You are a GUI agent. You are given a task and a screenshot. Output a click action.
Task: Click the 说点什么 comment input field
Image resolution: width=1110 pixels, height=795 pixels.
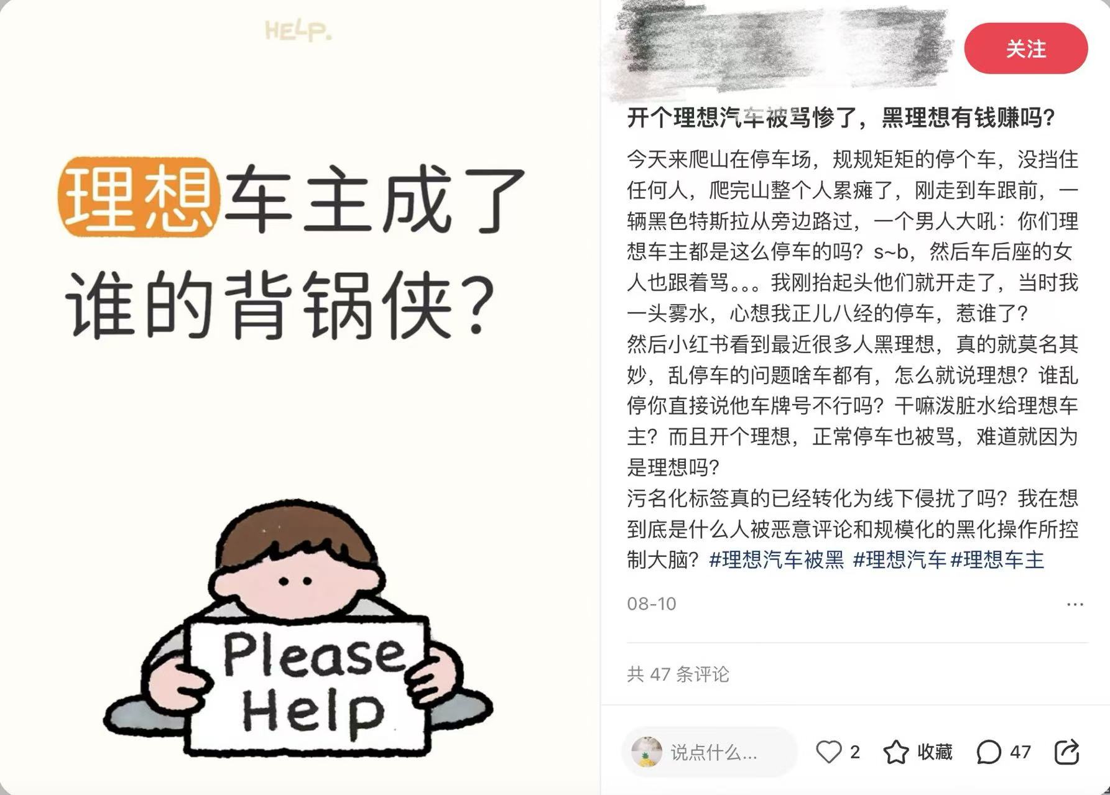[710, 752]
